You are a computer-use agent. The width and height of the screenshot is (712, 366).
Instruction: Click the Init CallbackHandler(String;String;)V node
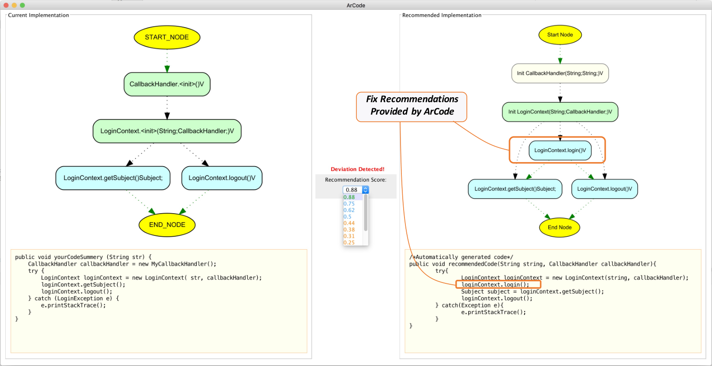pos(560,73)
